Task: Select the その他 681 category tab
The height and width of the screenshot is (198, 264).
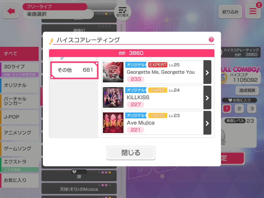Action: tap(74, 70)
